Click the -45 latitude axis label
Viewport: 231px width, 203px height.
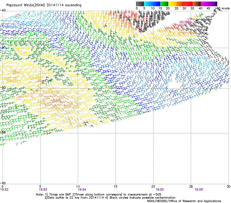(x=3, y=47)
